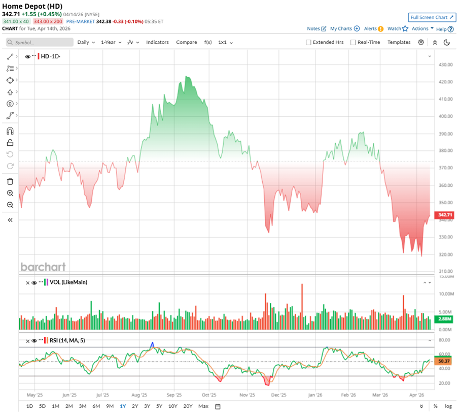
Task: Delete drawings with the trash icon
Action: coord(10,181)
